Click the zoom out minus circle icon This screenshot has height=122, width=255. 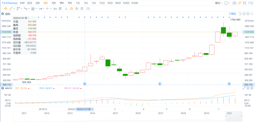pos(244,14)
